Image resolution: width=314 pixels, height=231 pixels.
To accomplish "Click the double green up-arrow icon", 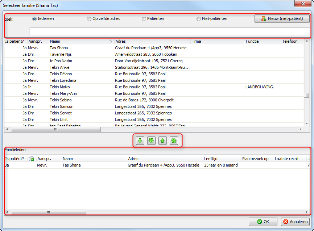I will click(174, 140).
